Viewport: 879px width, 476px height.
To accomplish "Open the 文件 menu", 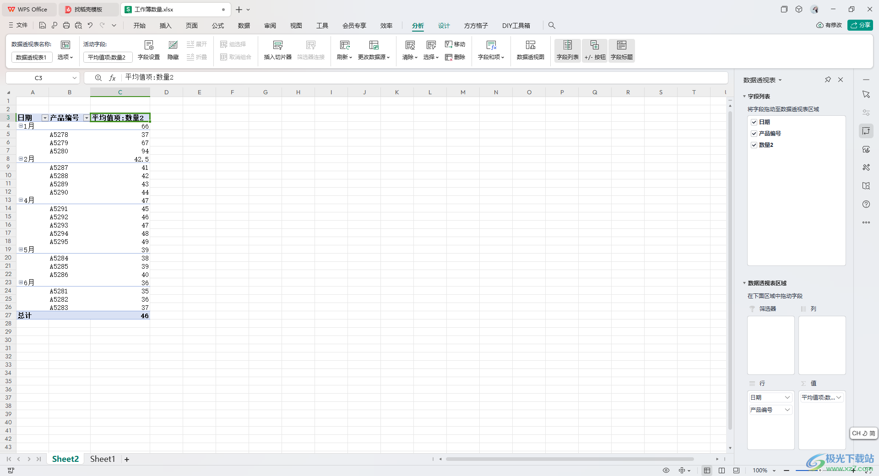I will point(18,26).
